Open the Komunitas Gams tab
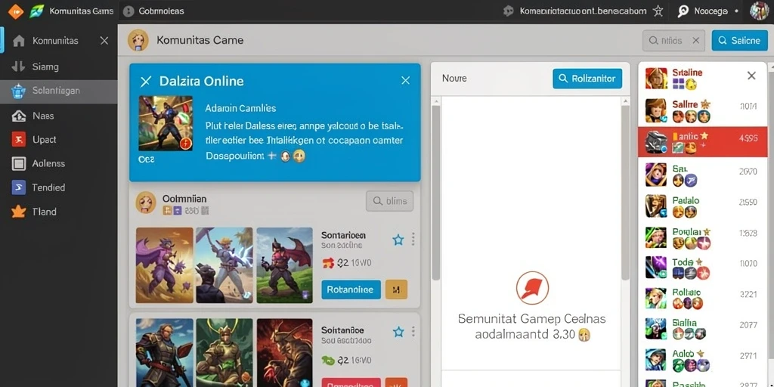This screenshot has height=387, width=774. (x=82, y=11)
